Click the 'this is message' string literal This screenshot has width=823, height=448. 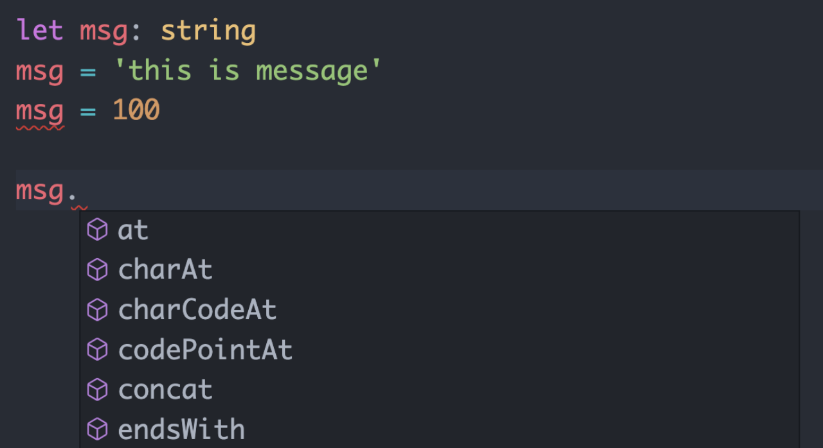248,71
